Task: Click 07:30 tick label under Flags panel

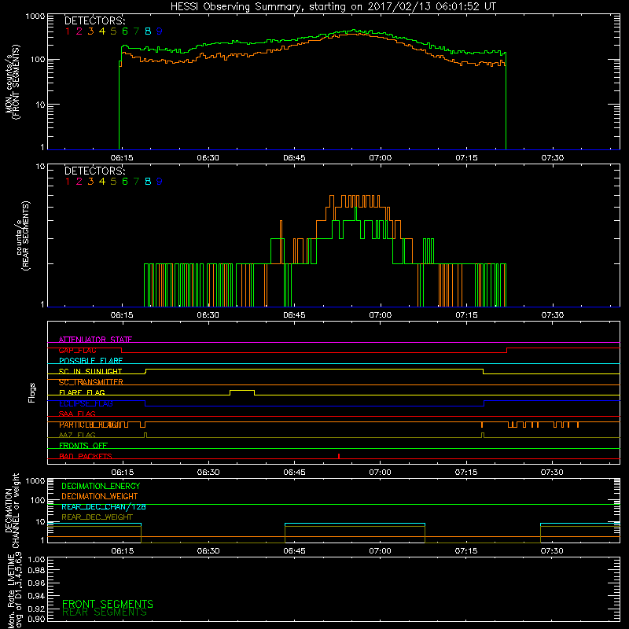Action: click(x=552, y=473)
